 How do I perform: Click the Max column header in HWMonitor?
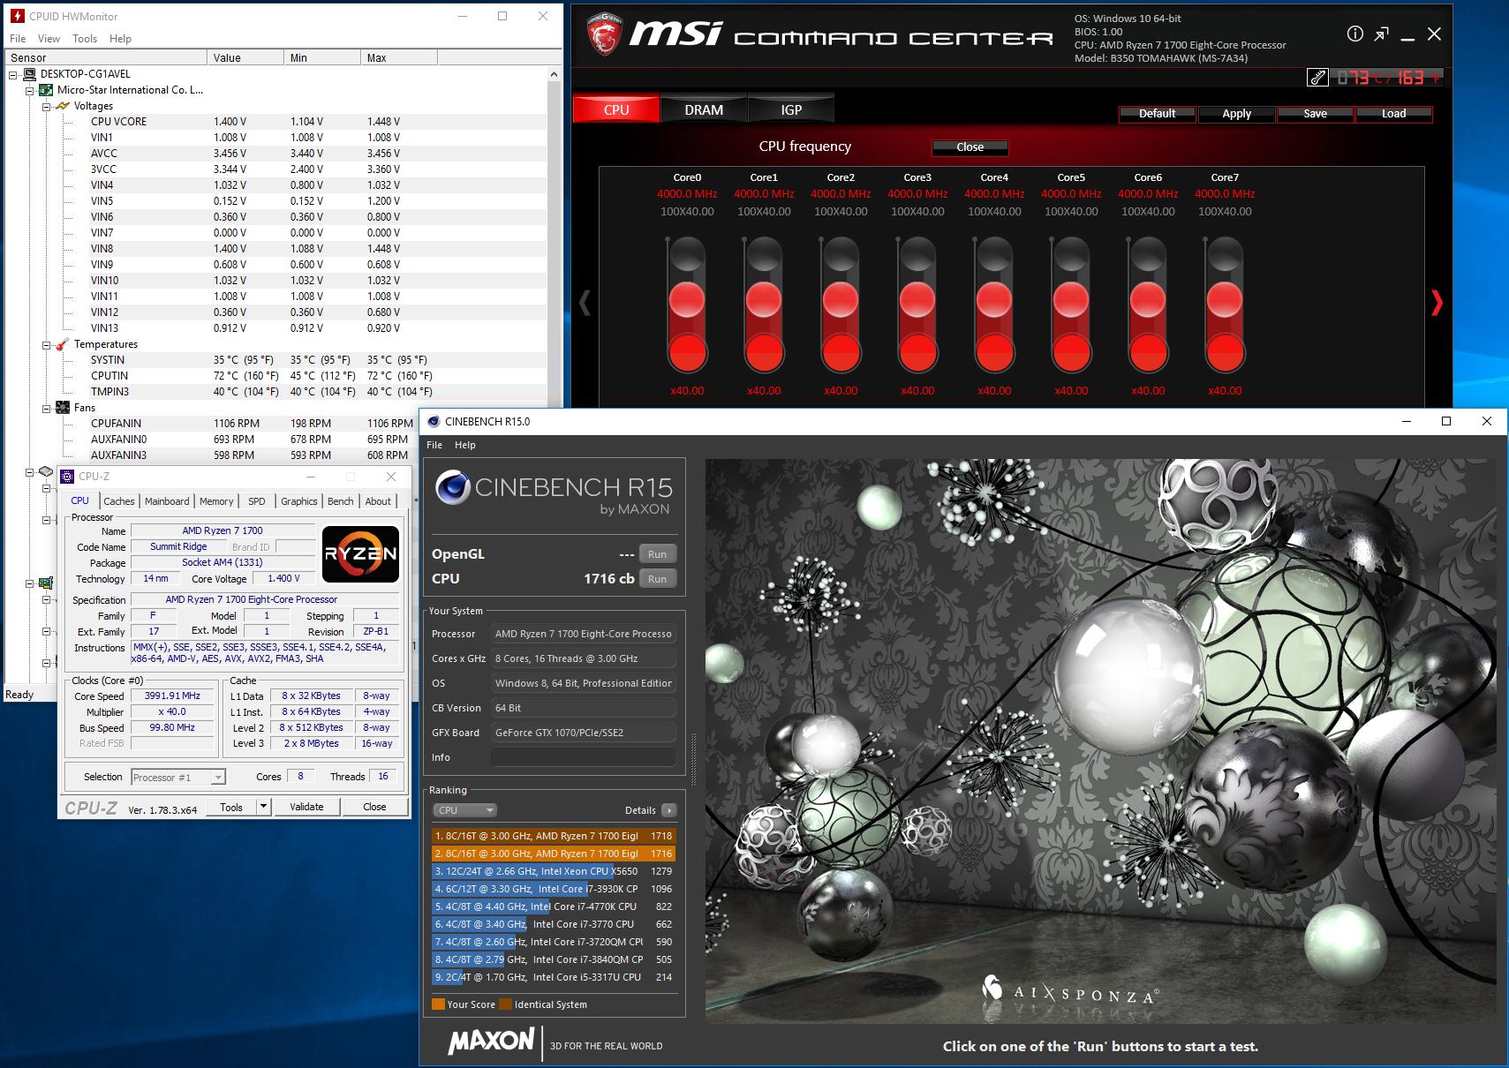[399, 57]
